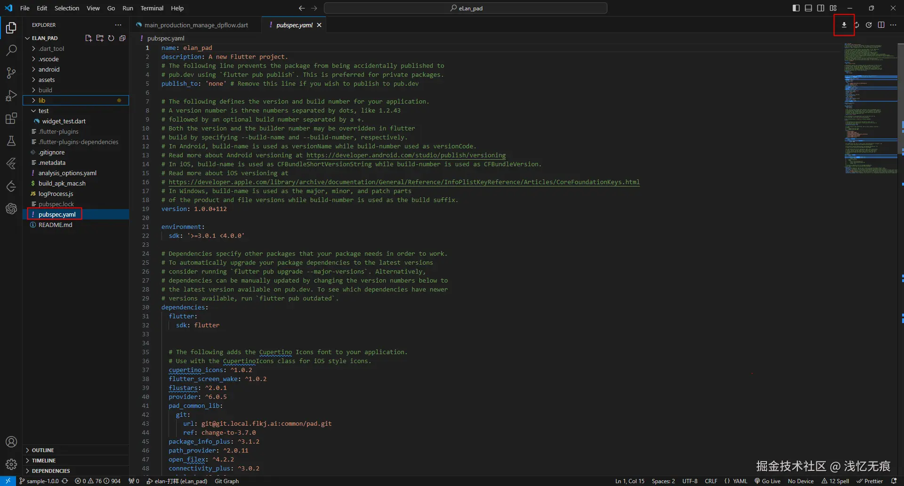Open the Extensions view in activity bar
The width and height of the screenshot is (904, 486).
tap(11, 118)
